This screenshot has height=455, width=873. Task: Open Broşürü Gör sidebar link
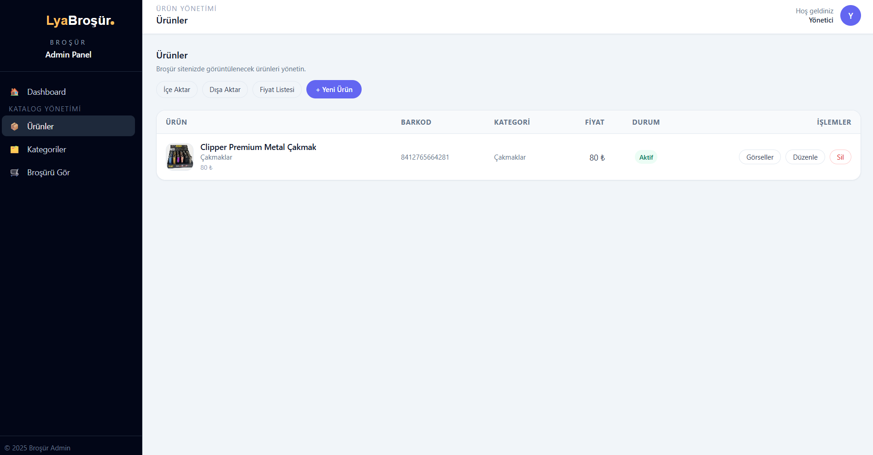click(48, 173)
